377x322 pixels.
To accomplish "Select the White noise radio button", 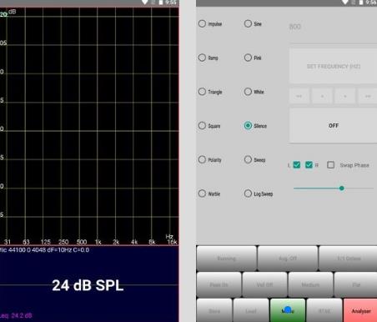I will (248, 92).
